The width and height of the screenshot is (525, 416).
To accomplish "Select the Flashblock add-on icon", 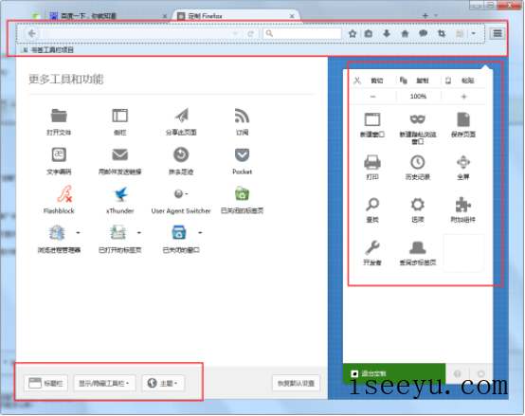I will click(64, 193).
